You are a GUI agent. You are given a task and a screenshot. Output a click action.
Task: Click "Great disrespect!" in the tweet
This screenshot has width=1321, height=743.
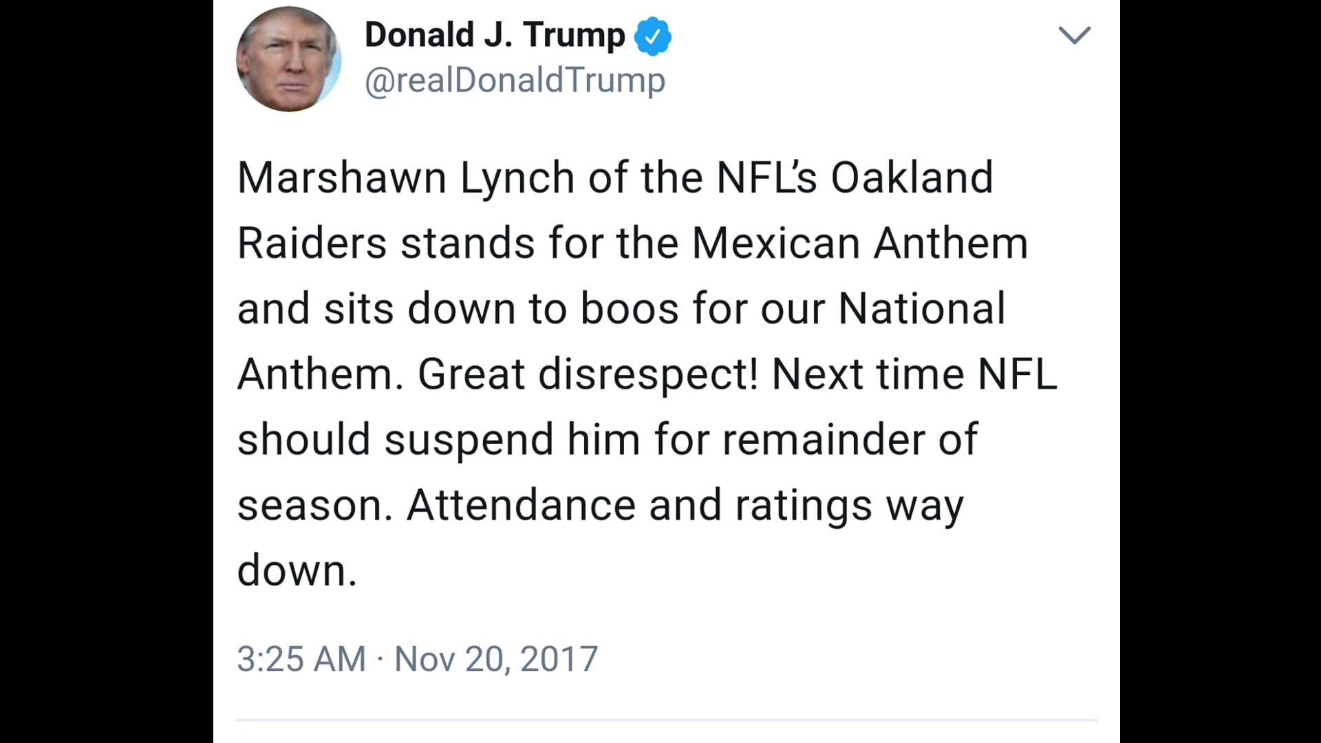(588, 374)
